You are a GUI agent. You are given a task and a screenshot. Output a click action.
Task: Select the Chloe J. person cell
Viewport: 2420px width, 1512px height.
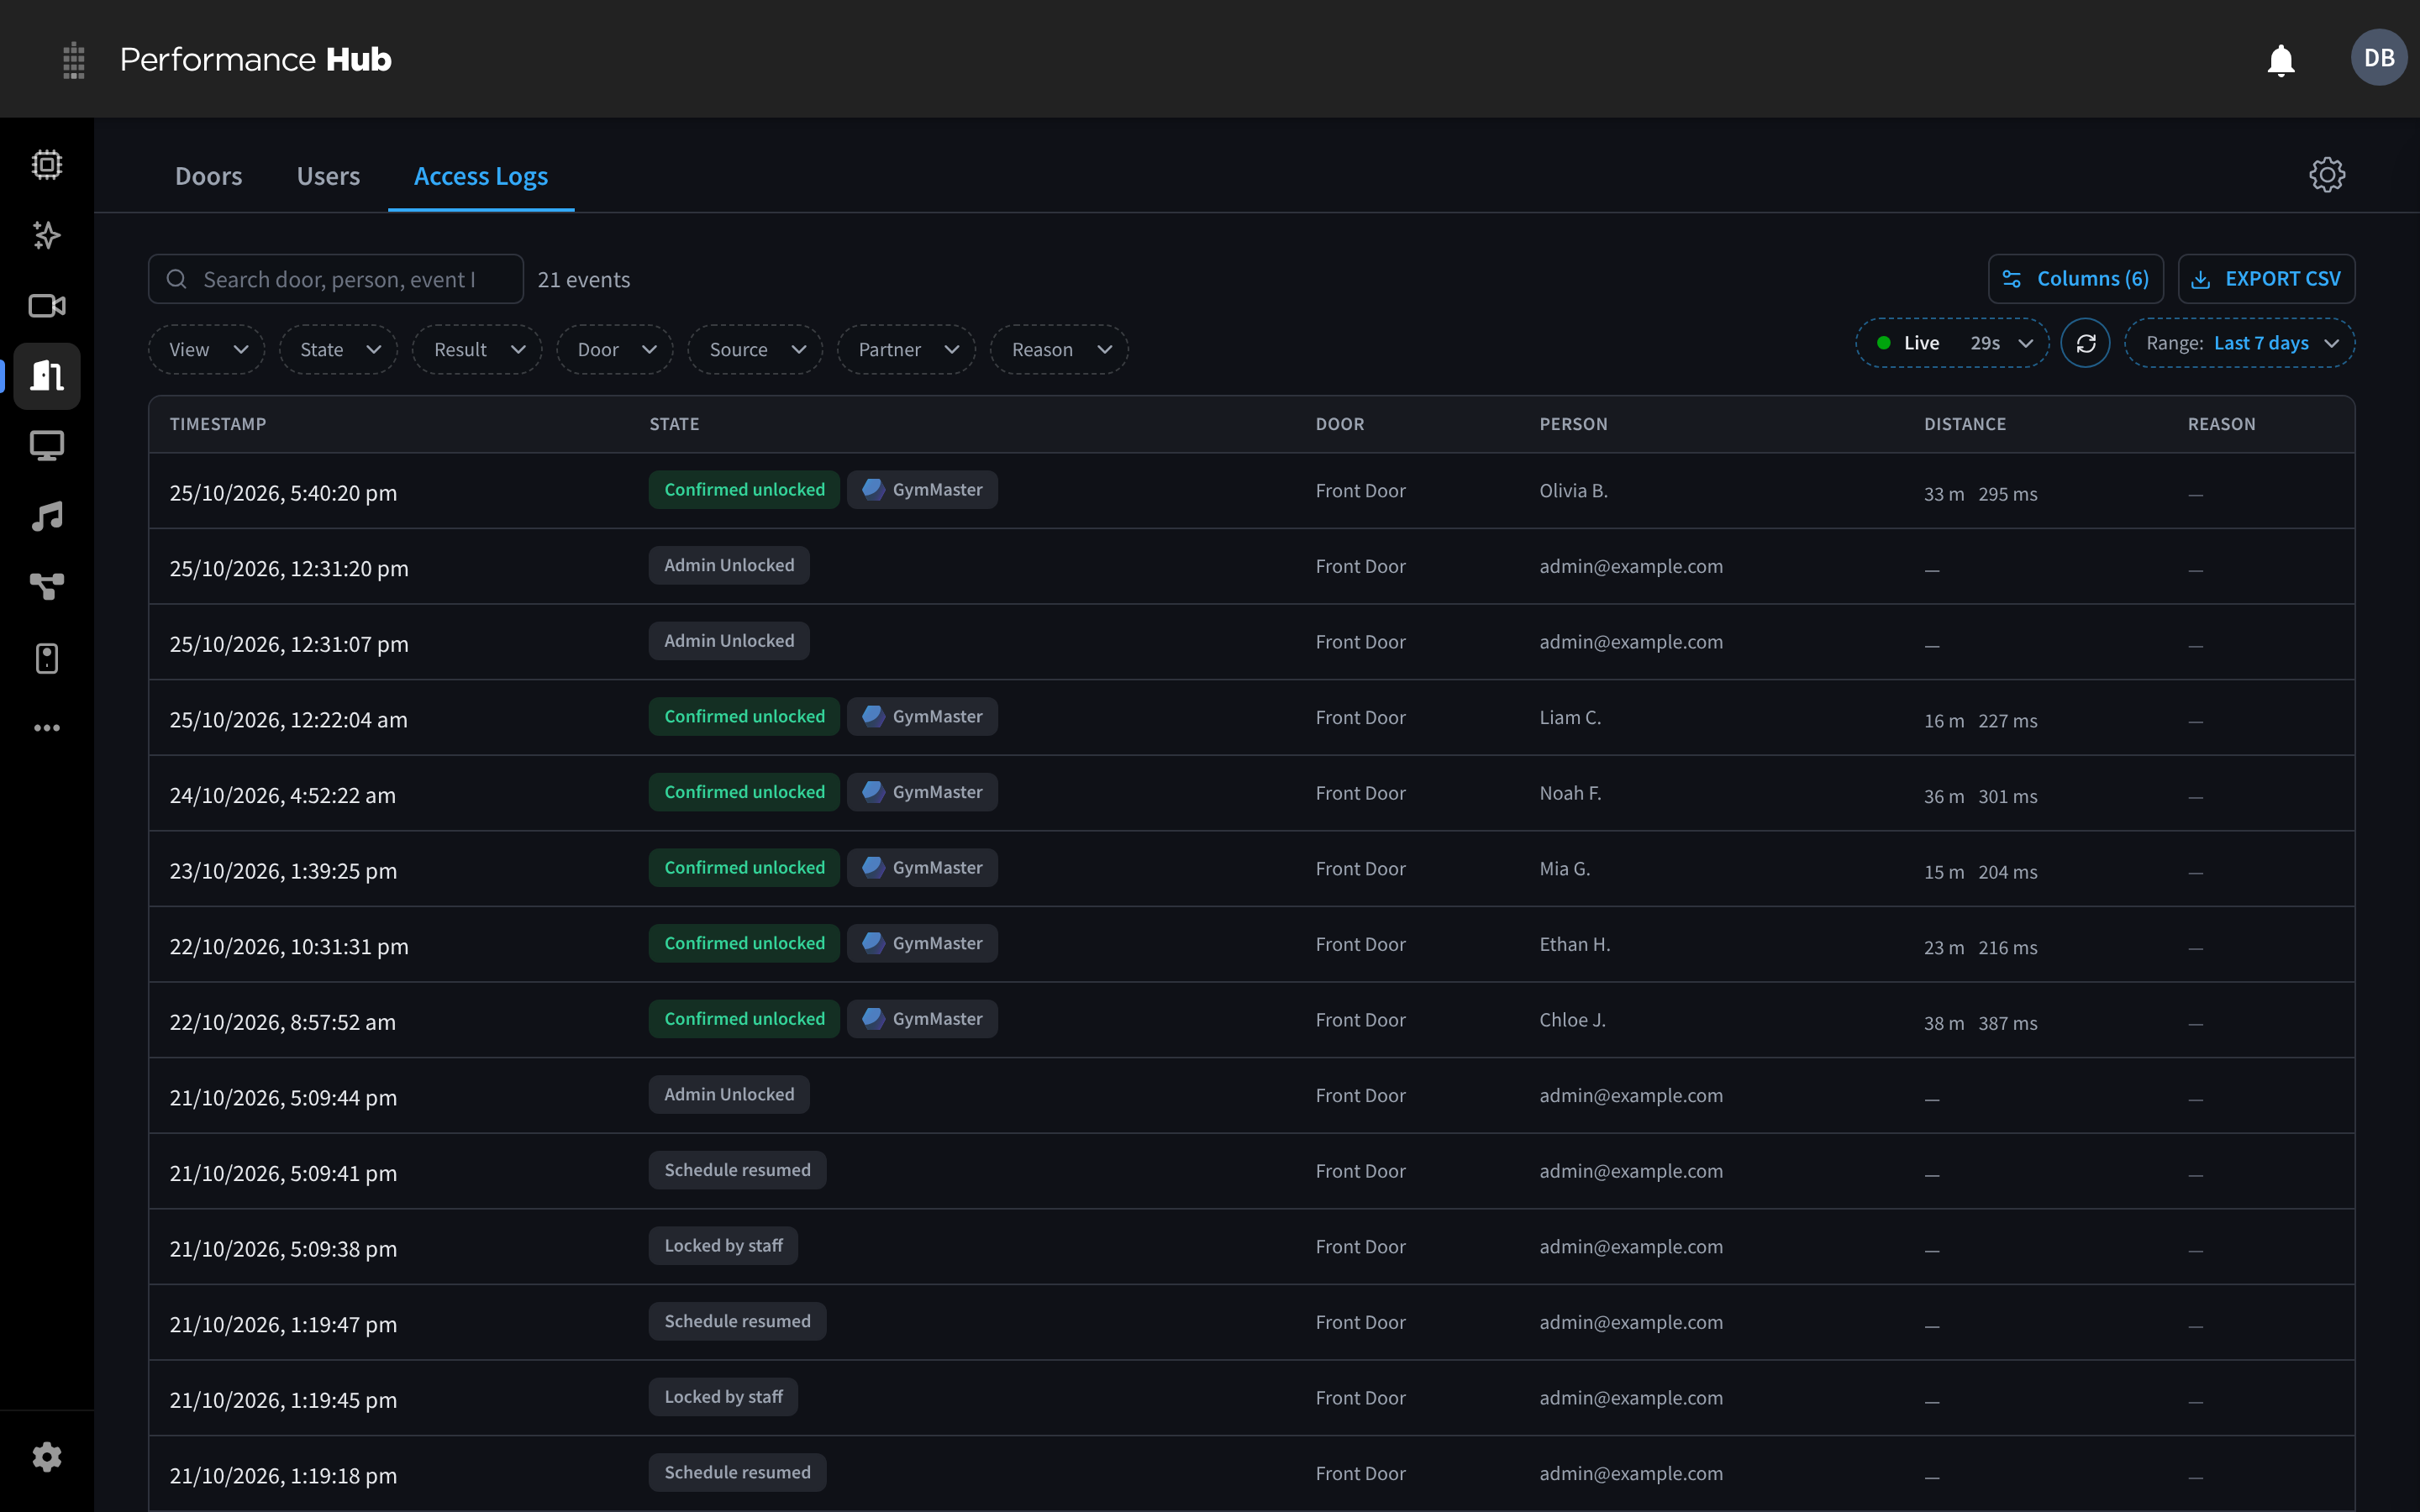click(1572, 1020)
